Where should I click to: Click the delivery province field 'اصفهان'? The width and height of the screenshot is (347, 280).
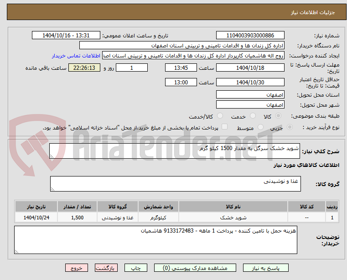[250, 94]
